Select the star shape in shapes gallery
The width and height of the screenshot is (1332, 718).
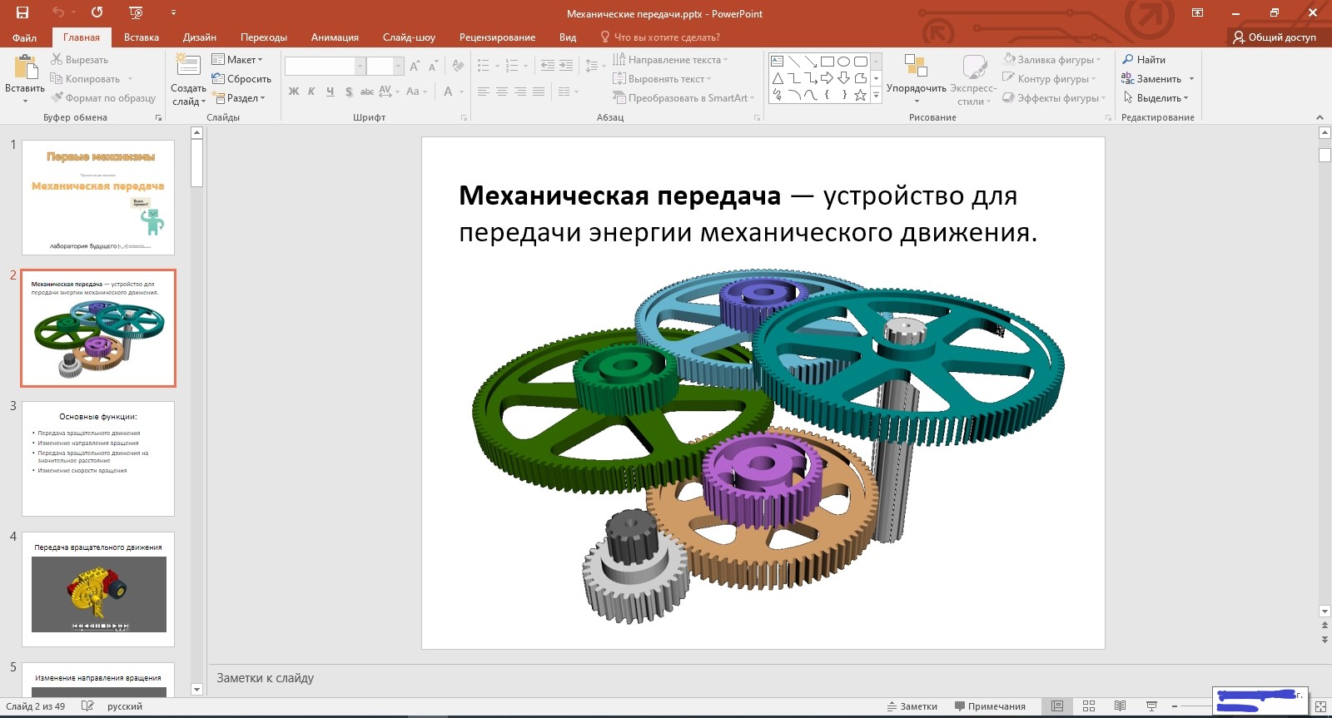point(860,95)
